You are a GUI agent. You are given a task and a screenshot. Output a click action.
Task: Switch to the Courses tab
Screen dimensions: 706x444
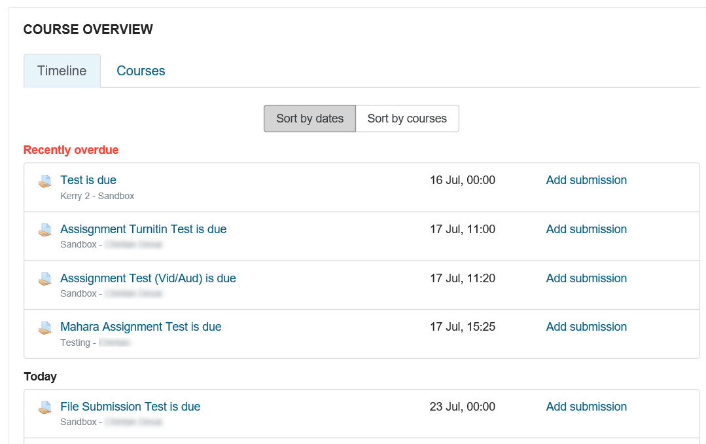pyautogui.click(x=141, y=71)
